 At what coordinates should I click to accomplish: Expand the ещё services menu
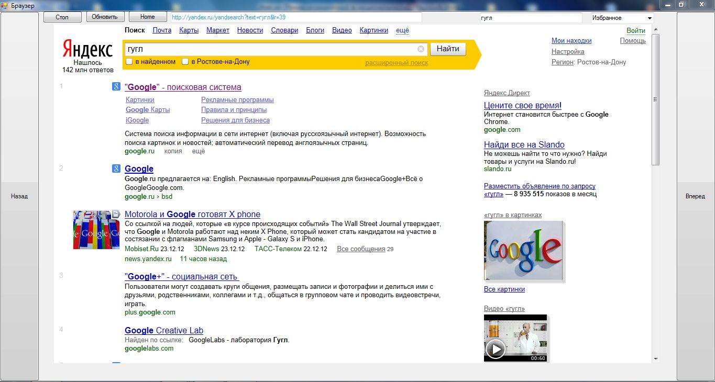coord(402,30)
